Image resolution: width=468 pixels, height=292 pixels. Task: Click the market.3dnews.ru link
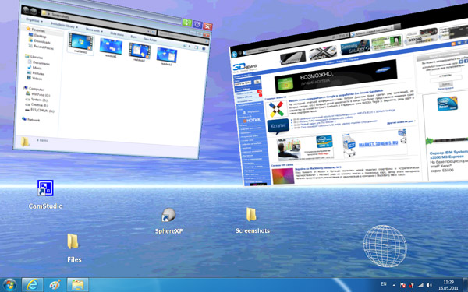point(378,144)
